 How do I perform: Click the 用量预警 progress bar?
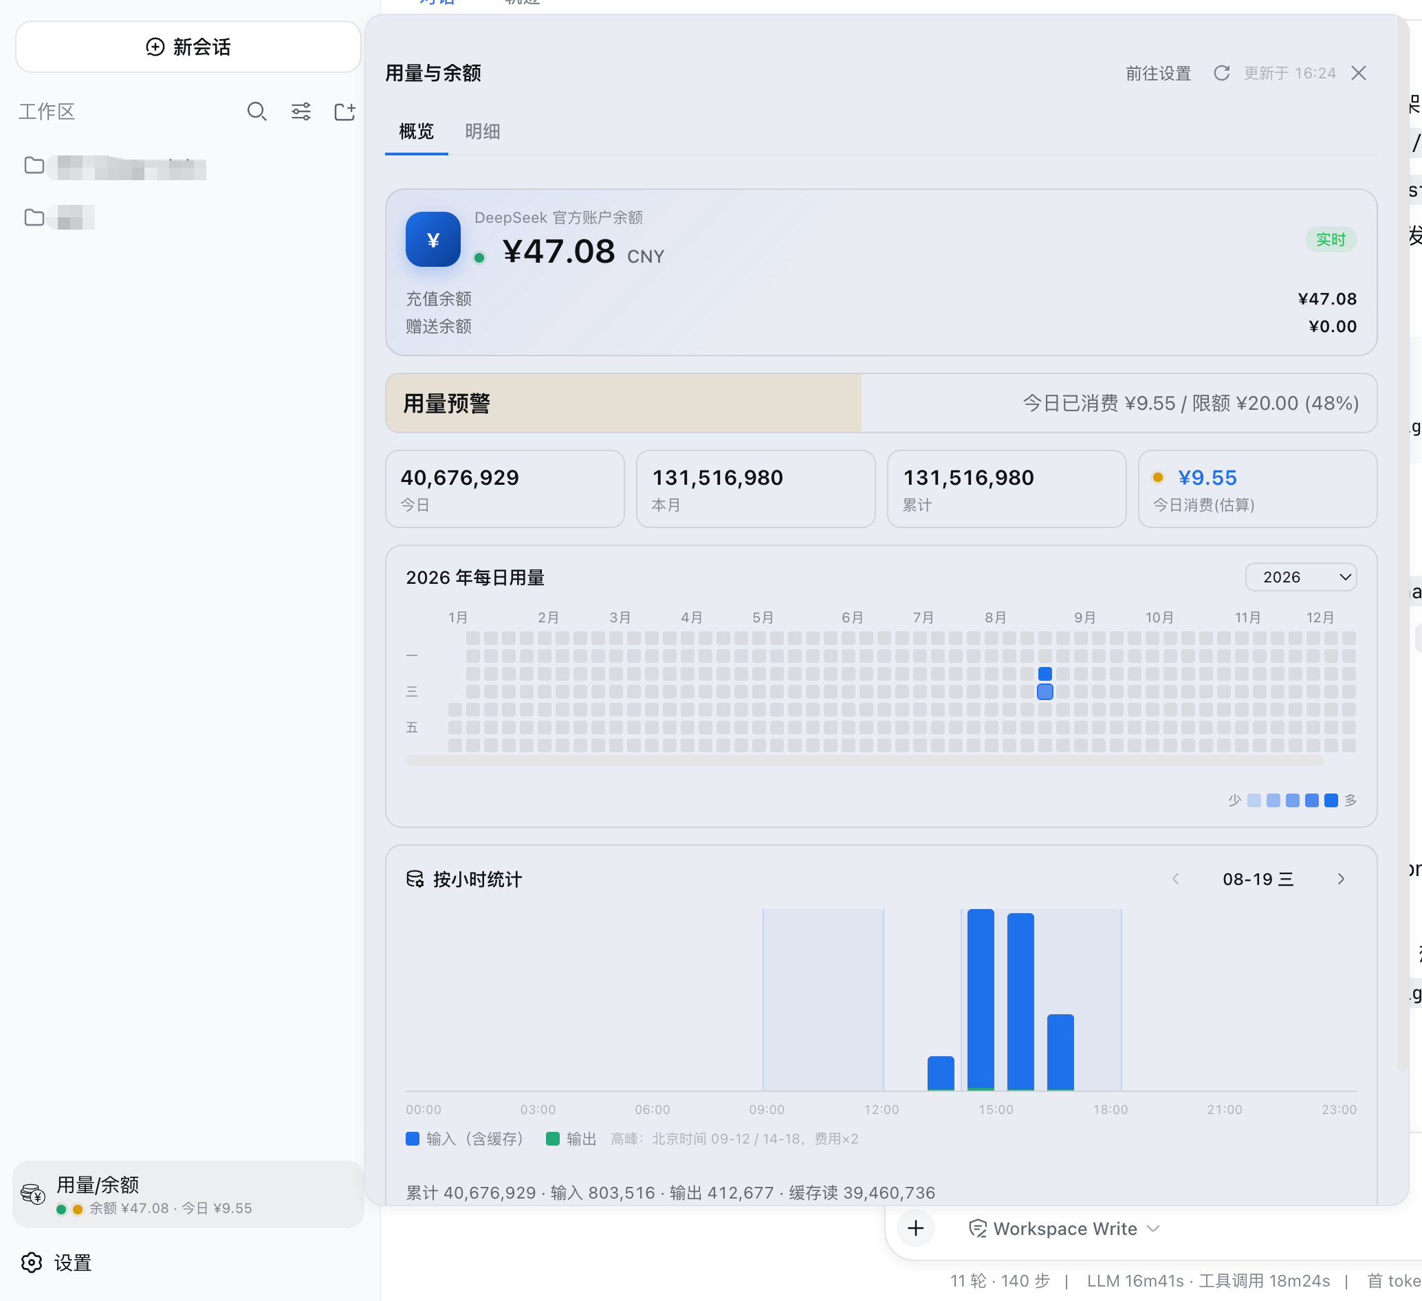(x=881, y=404)
